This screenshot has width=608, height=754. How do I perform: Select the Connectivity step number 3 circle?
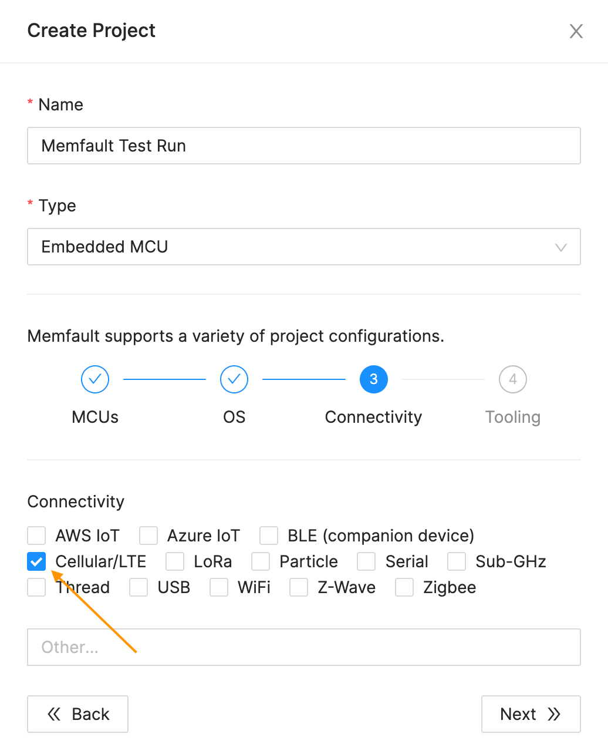(373, 379)
